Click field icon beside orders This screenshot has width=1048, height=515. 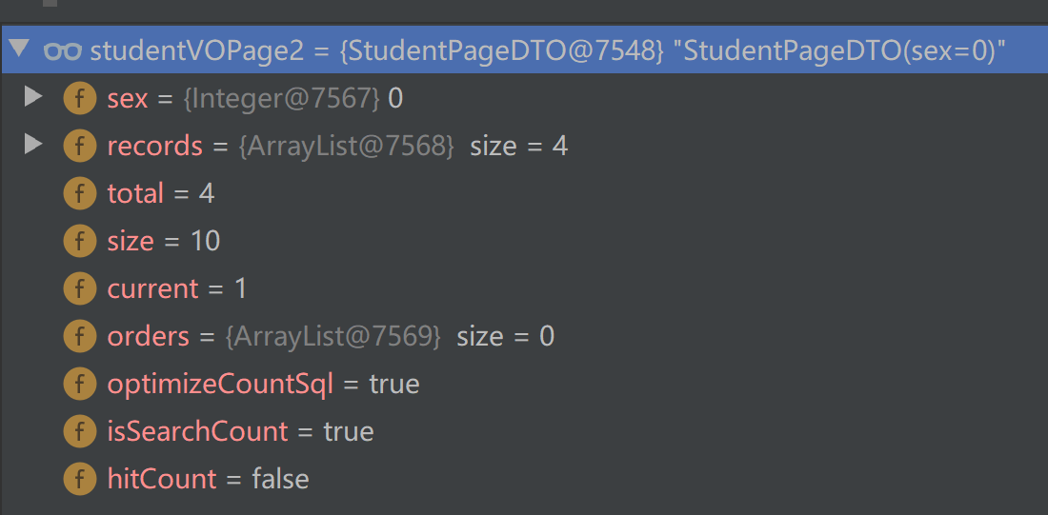click(79, 336)
